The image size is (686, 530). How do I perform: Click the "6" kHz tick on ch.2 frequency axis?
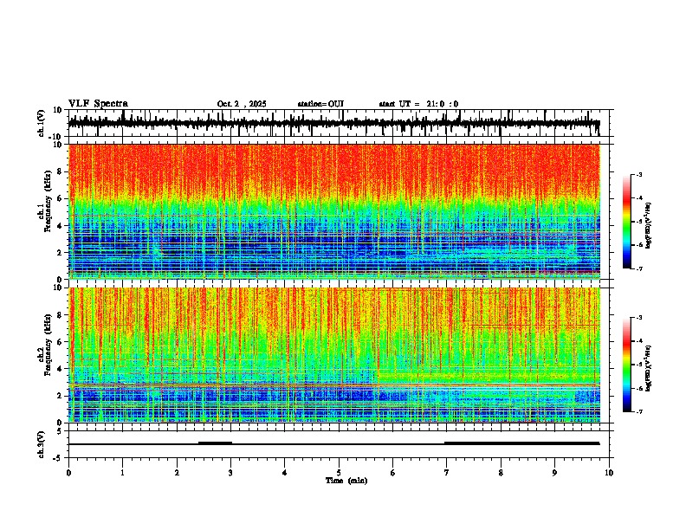(x=61, y=341)
